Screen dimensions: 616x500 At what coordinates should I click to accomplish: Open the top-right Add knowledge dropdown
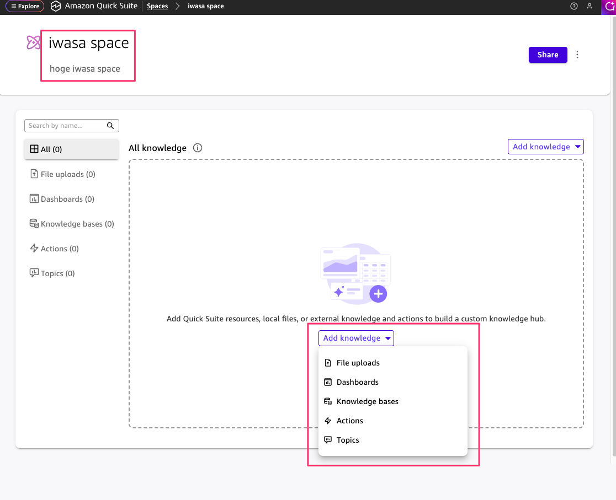(545, 147)
